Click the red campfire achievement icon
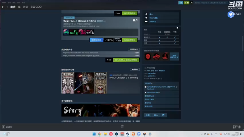The width and height of the screenshot is (244, 137). pyautogui.click(x=165, y=56)
